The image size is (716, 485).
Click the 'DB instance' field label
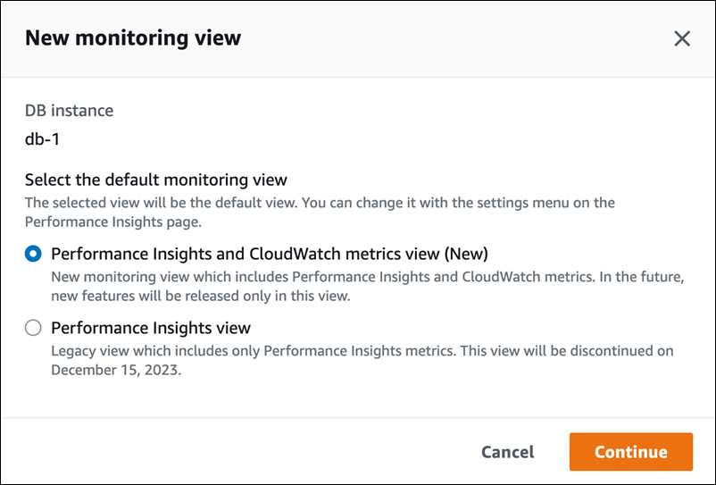coord(69,111)
